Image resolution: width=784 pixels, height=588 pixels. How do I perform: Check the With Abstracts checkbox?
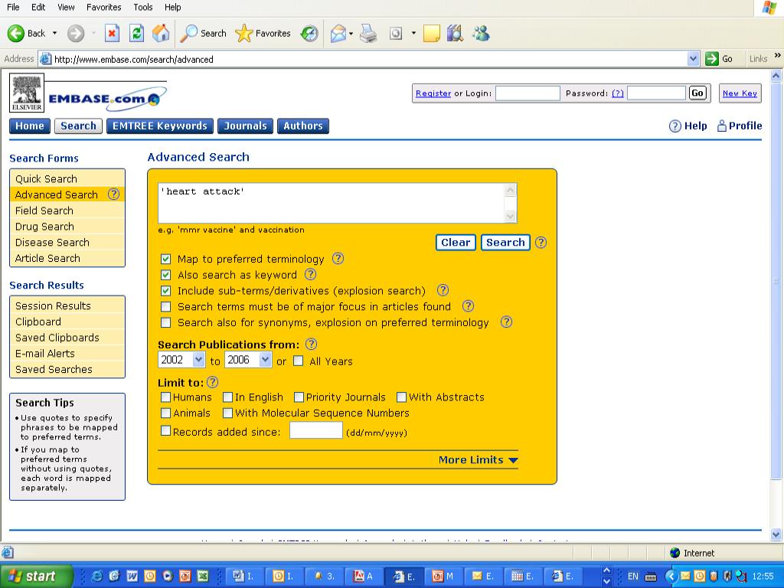coord(401,397)
